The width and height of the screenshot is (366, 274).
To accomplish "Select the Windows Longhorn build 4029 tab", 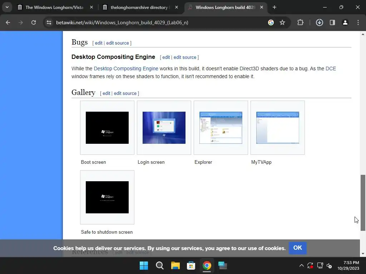I will click(x=225, y=7).
